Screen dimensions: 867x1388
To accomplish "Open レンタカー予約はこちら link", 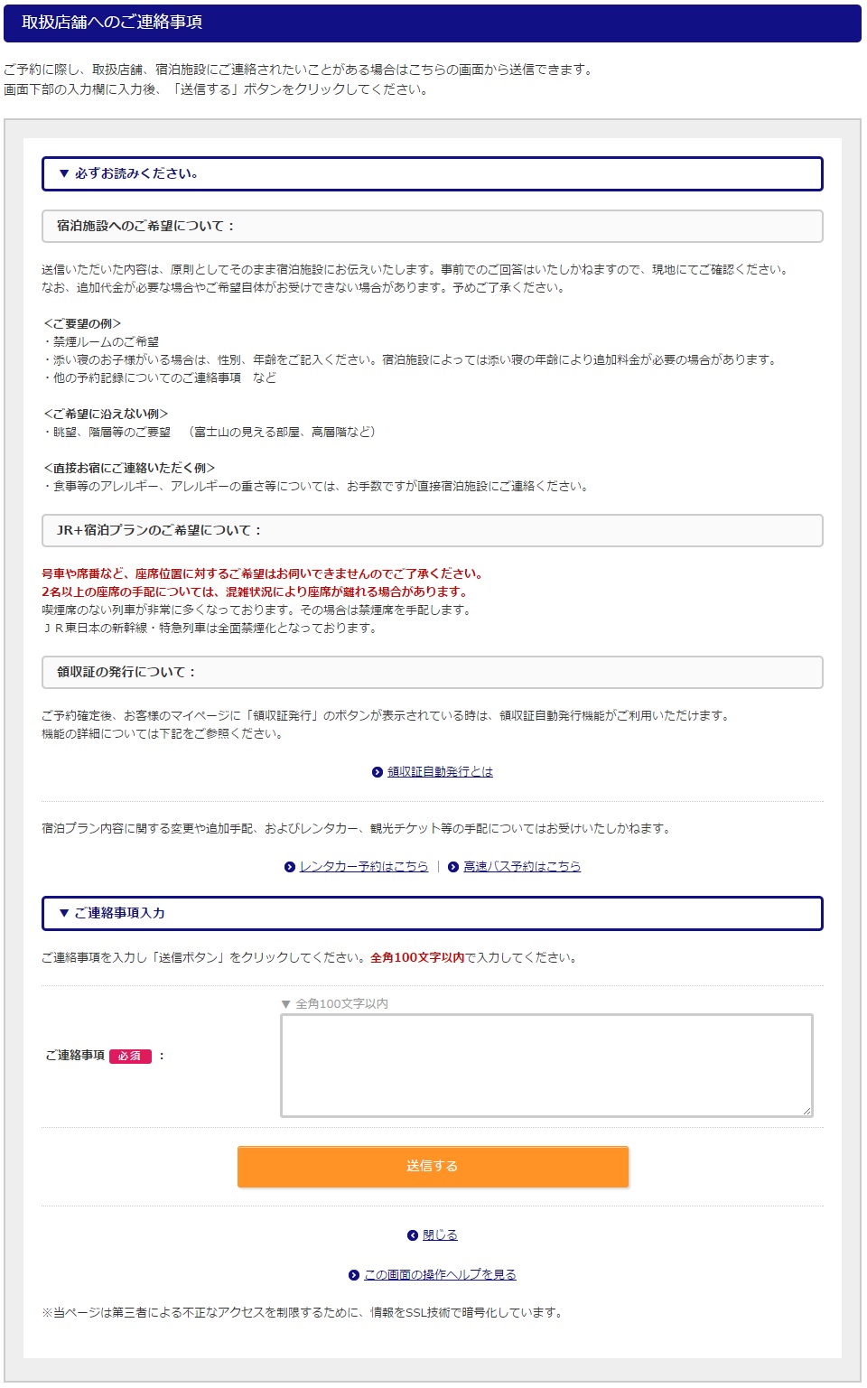I will coord(364,867).
